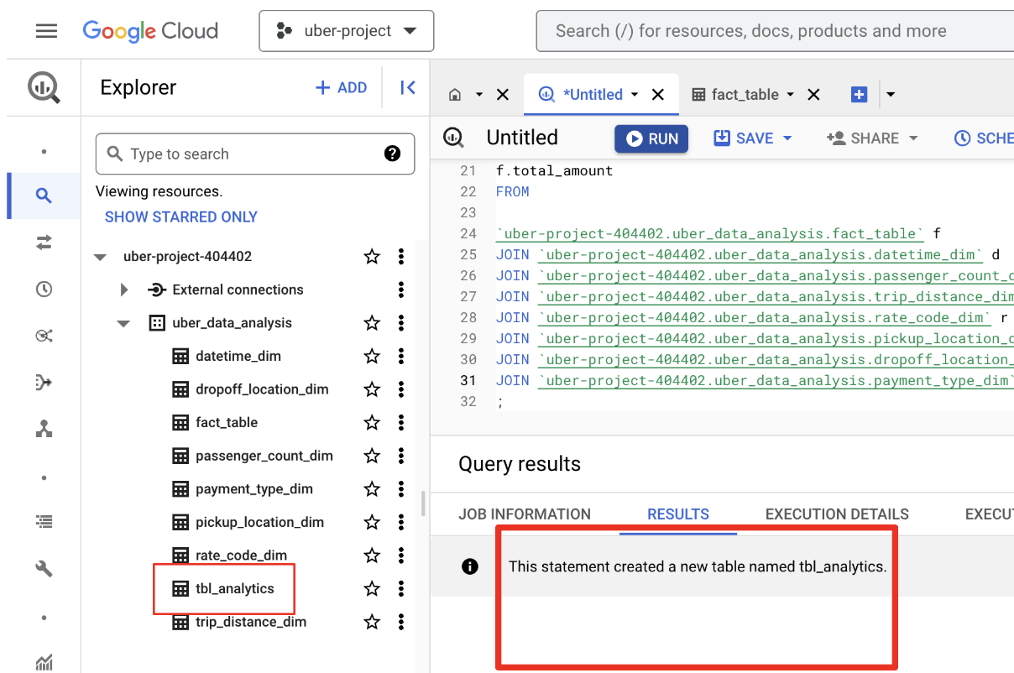The width and height of the screenshot is (1014, 673).
Task: Collapse the uber_data_analysis dataset node
Action: [x=124, y=323]
